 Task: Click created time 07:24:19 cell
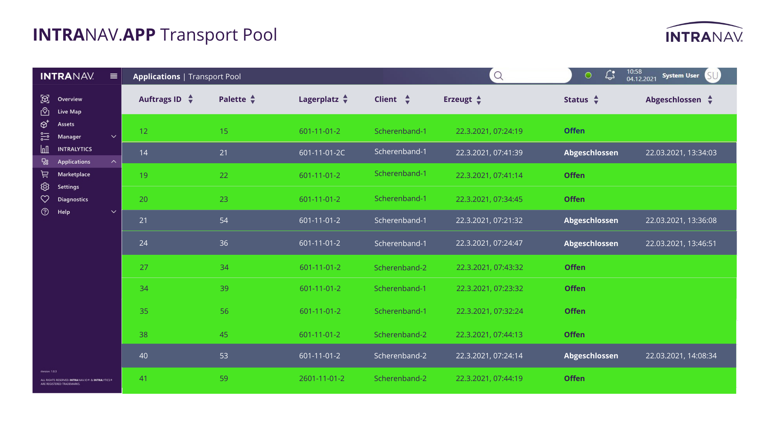point(489,131)
